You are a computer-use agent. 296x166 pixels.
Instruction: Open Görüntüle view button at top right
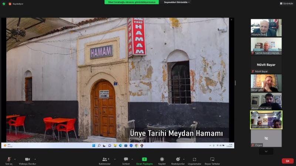click(286, 3)
